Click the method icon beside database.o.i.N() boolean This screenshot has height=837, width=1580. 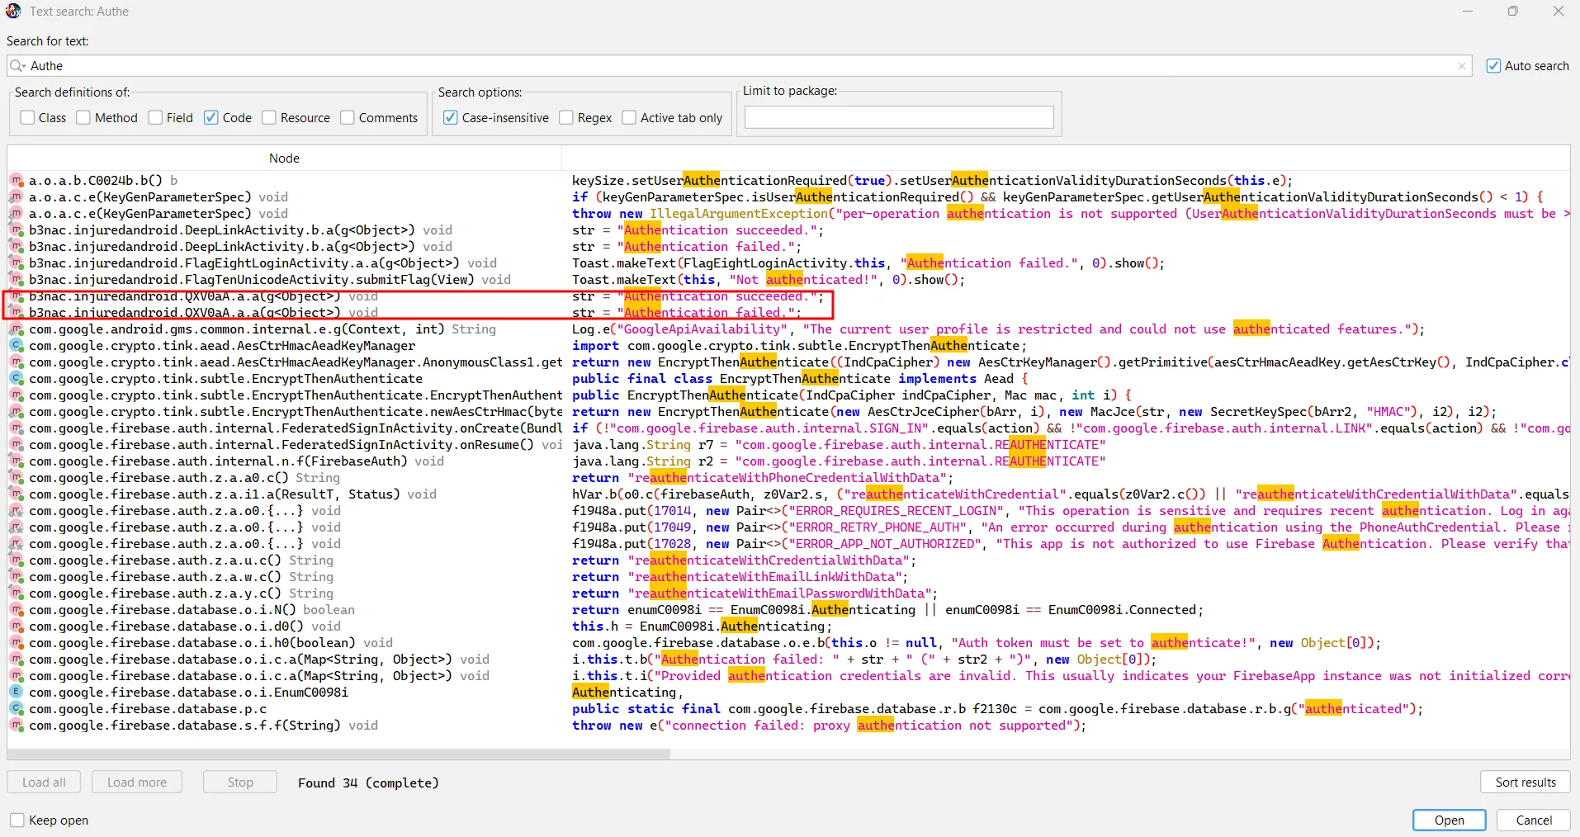tap(17, 610)
